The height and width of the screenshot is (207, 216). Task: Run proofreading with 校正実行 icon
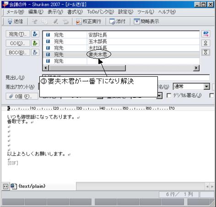pyautogui.click(x=79, y=21)
